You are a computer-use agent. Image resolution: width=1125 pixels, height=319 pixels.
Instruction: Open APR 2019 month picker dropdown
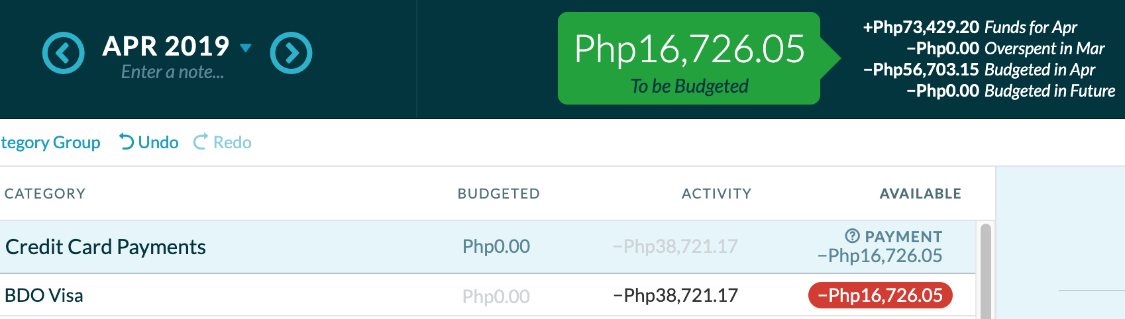click(x=177, y=46)
